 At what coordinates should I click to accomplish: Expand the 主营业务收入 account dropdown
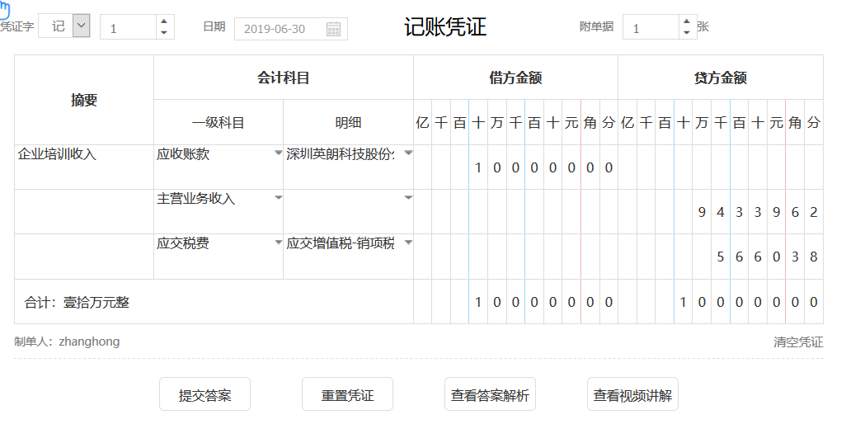(x=278, y=198)
